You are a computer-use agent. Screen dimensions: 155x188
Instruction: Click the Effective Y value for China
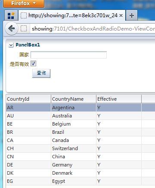tap(119, 157)
